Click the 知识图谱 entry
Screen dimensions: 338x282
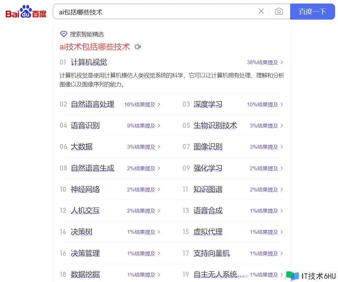pyautogui.click(x=208, y=189)
